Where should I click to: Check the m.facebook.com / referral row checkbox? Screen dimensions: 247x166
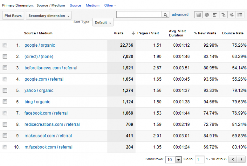click(5, 147)
